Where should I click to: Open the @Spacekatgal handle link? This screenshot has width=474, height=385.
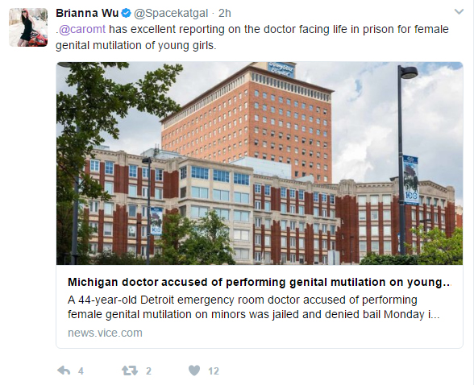click(171, 13)
